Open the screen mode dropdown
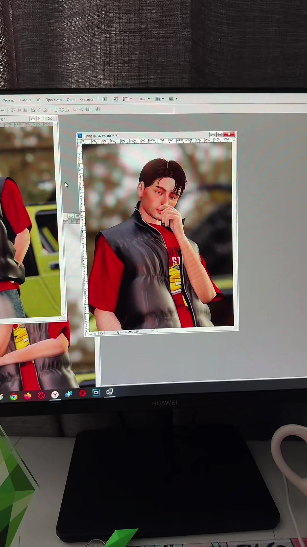This screenshot has height=547, width=307. [173, 99]
